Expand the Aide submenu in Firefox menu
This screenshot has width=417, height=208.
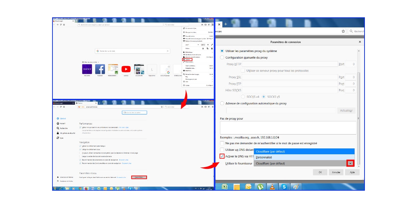coord(198,81)
